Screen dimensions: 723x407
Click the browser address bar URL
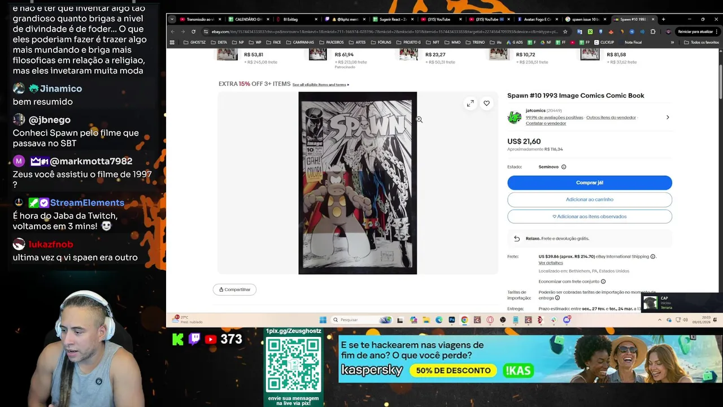click(x=384, y=32)
